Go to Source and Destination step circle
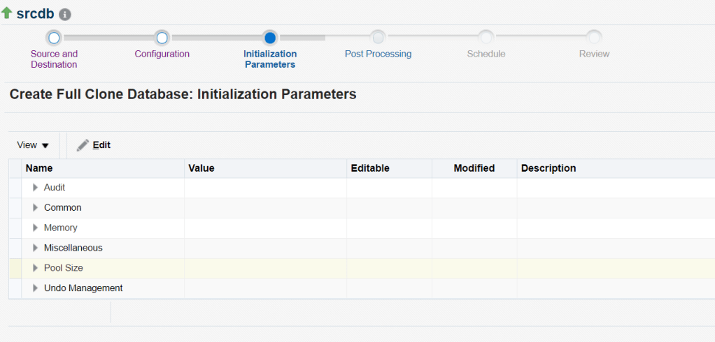Image resolution: width=715 pixels, height=342 pixels. (54, 38)
